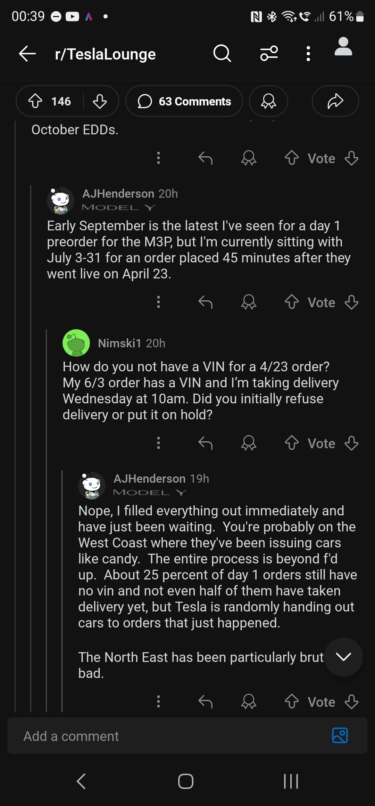Jump to next comment with chevron button
Screen dimensions: 375x806
coord(343,657)
